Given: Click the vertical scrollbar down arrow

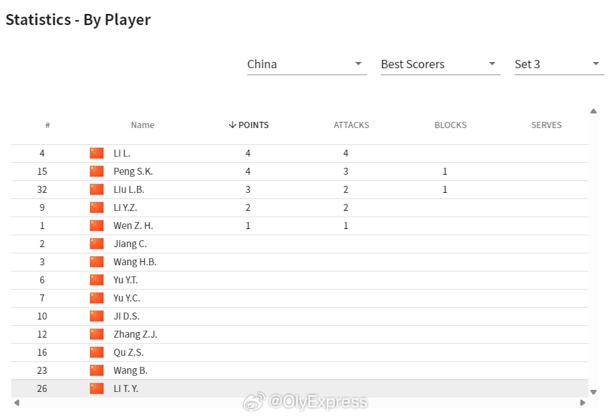Looking at the screenshot, I should tap(594, 392).
